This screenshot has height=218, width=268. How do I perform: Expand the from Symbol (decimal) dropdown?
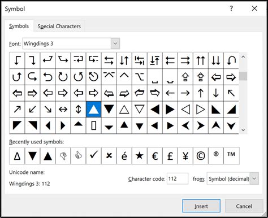click(x=233, y=178)
